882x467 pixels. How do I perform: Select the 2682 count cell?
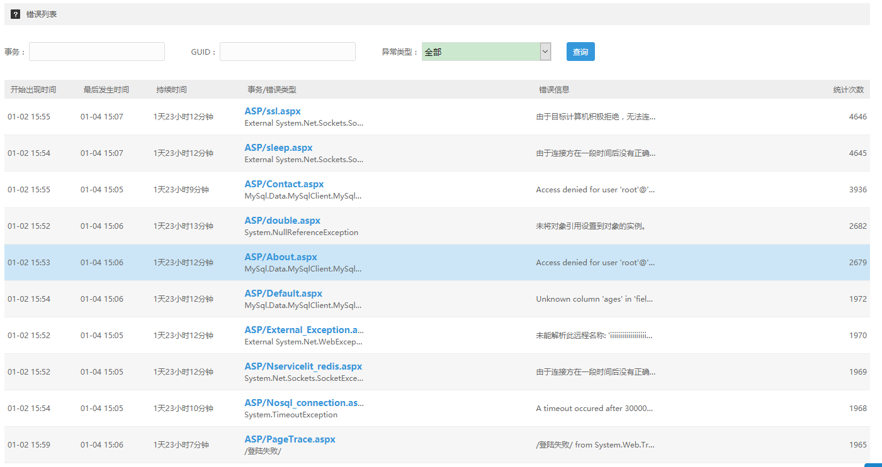point(857,226)
